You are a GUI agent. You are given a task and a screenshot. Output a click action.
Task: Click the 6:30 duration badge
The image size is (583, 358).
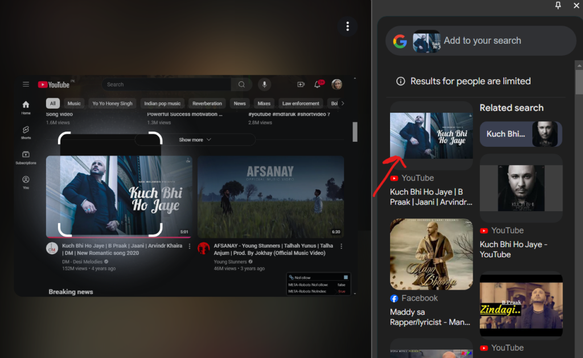coord(336,232)
